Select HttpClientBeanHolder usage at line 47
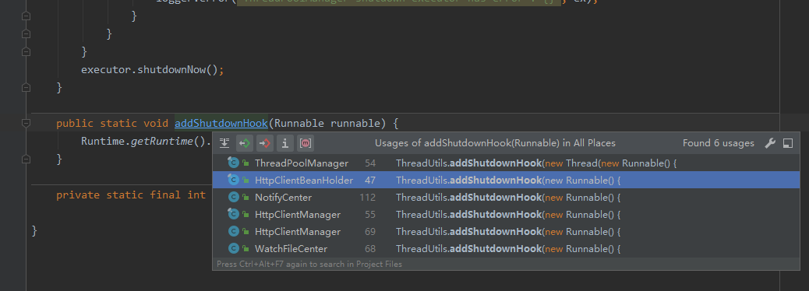 pyautogui.click(x=506, y=181)
